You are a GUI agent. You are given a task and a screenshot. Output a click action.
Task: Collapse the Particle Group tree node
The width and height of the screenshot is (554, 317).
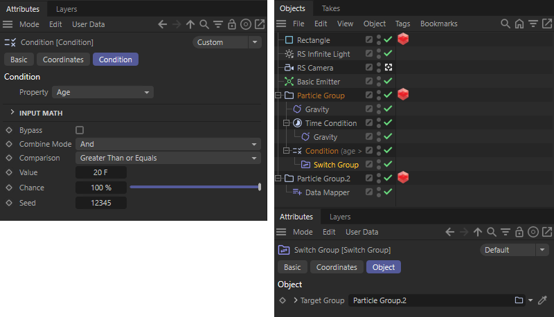278,96
